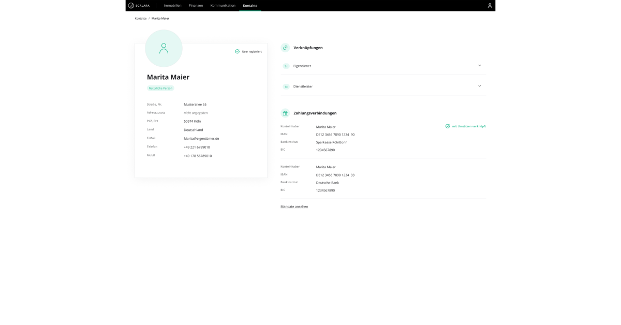Click Kontoinhaber Marita Maier of Deutsche Bank account
This screenshot has height=325, width=621.
326,167
